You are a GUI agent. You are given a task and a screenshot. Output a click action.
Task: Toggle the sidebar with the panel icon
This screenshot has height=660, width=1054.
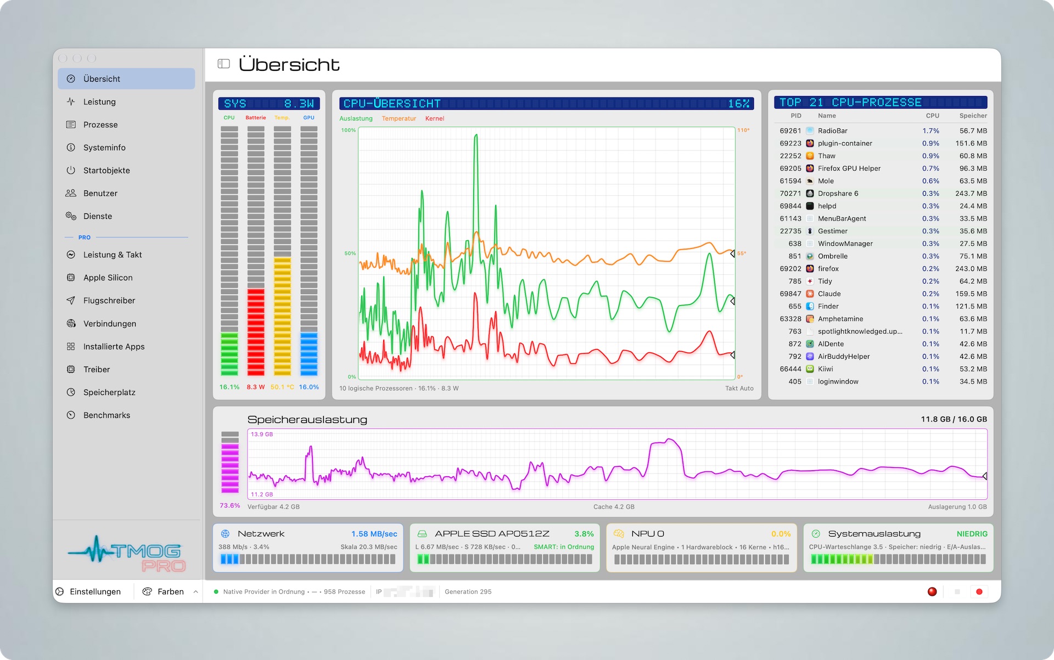click(223, 64)
